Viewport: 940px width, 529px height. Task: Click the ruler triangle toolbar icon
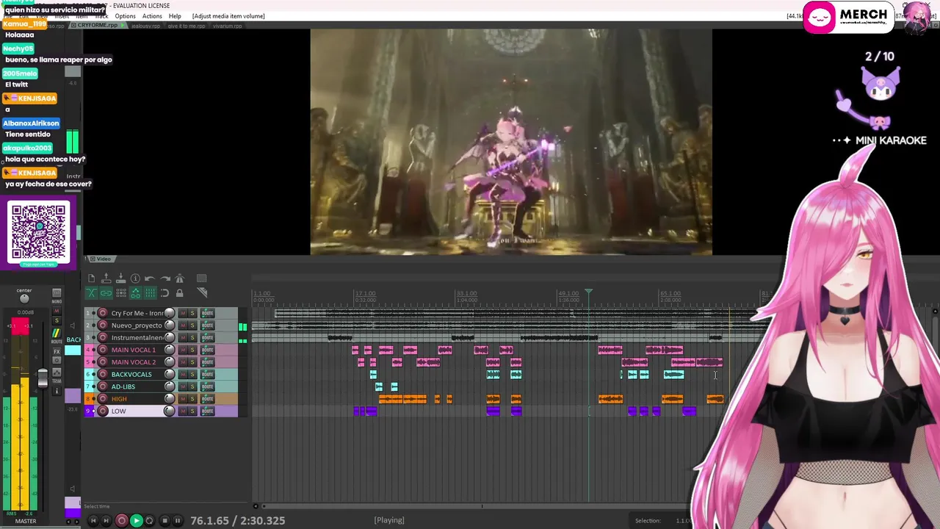tap(202, 293)
